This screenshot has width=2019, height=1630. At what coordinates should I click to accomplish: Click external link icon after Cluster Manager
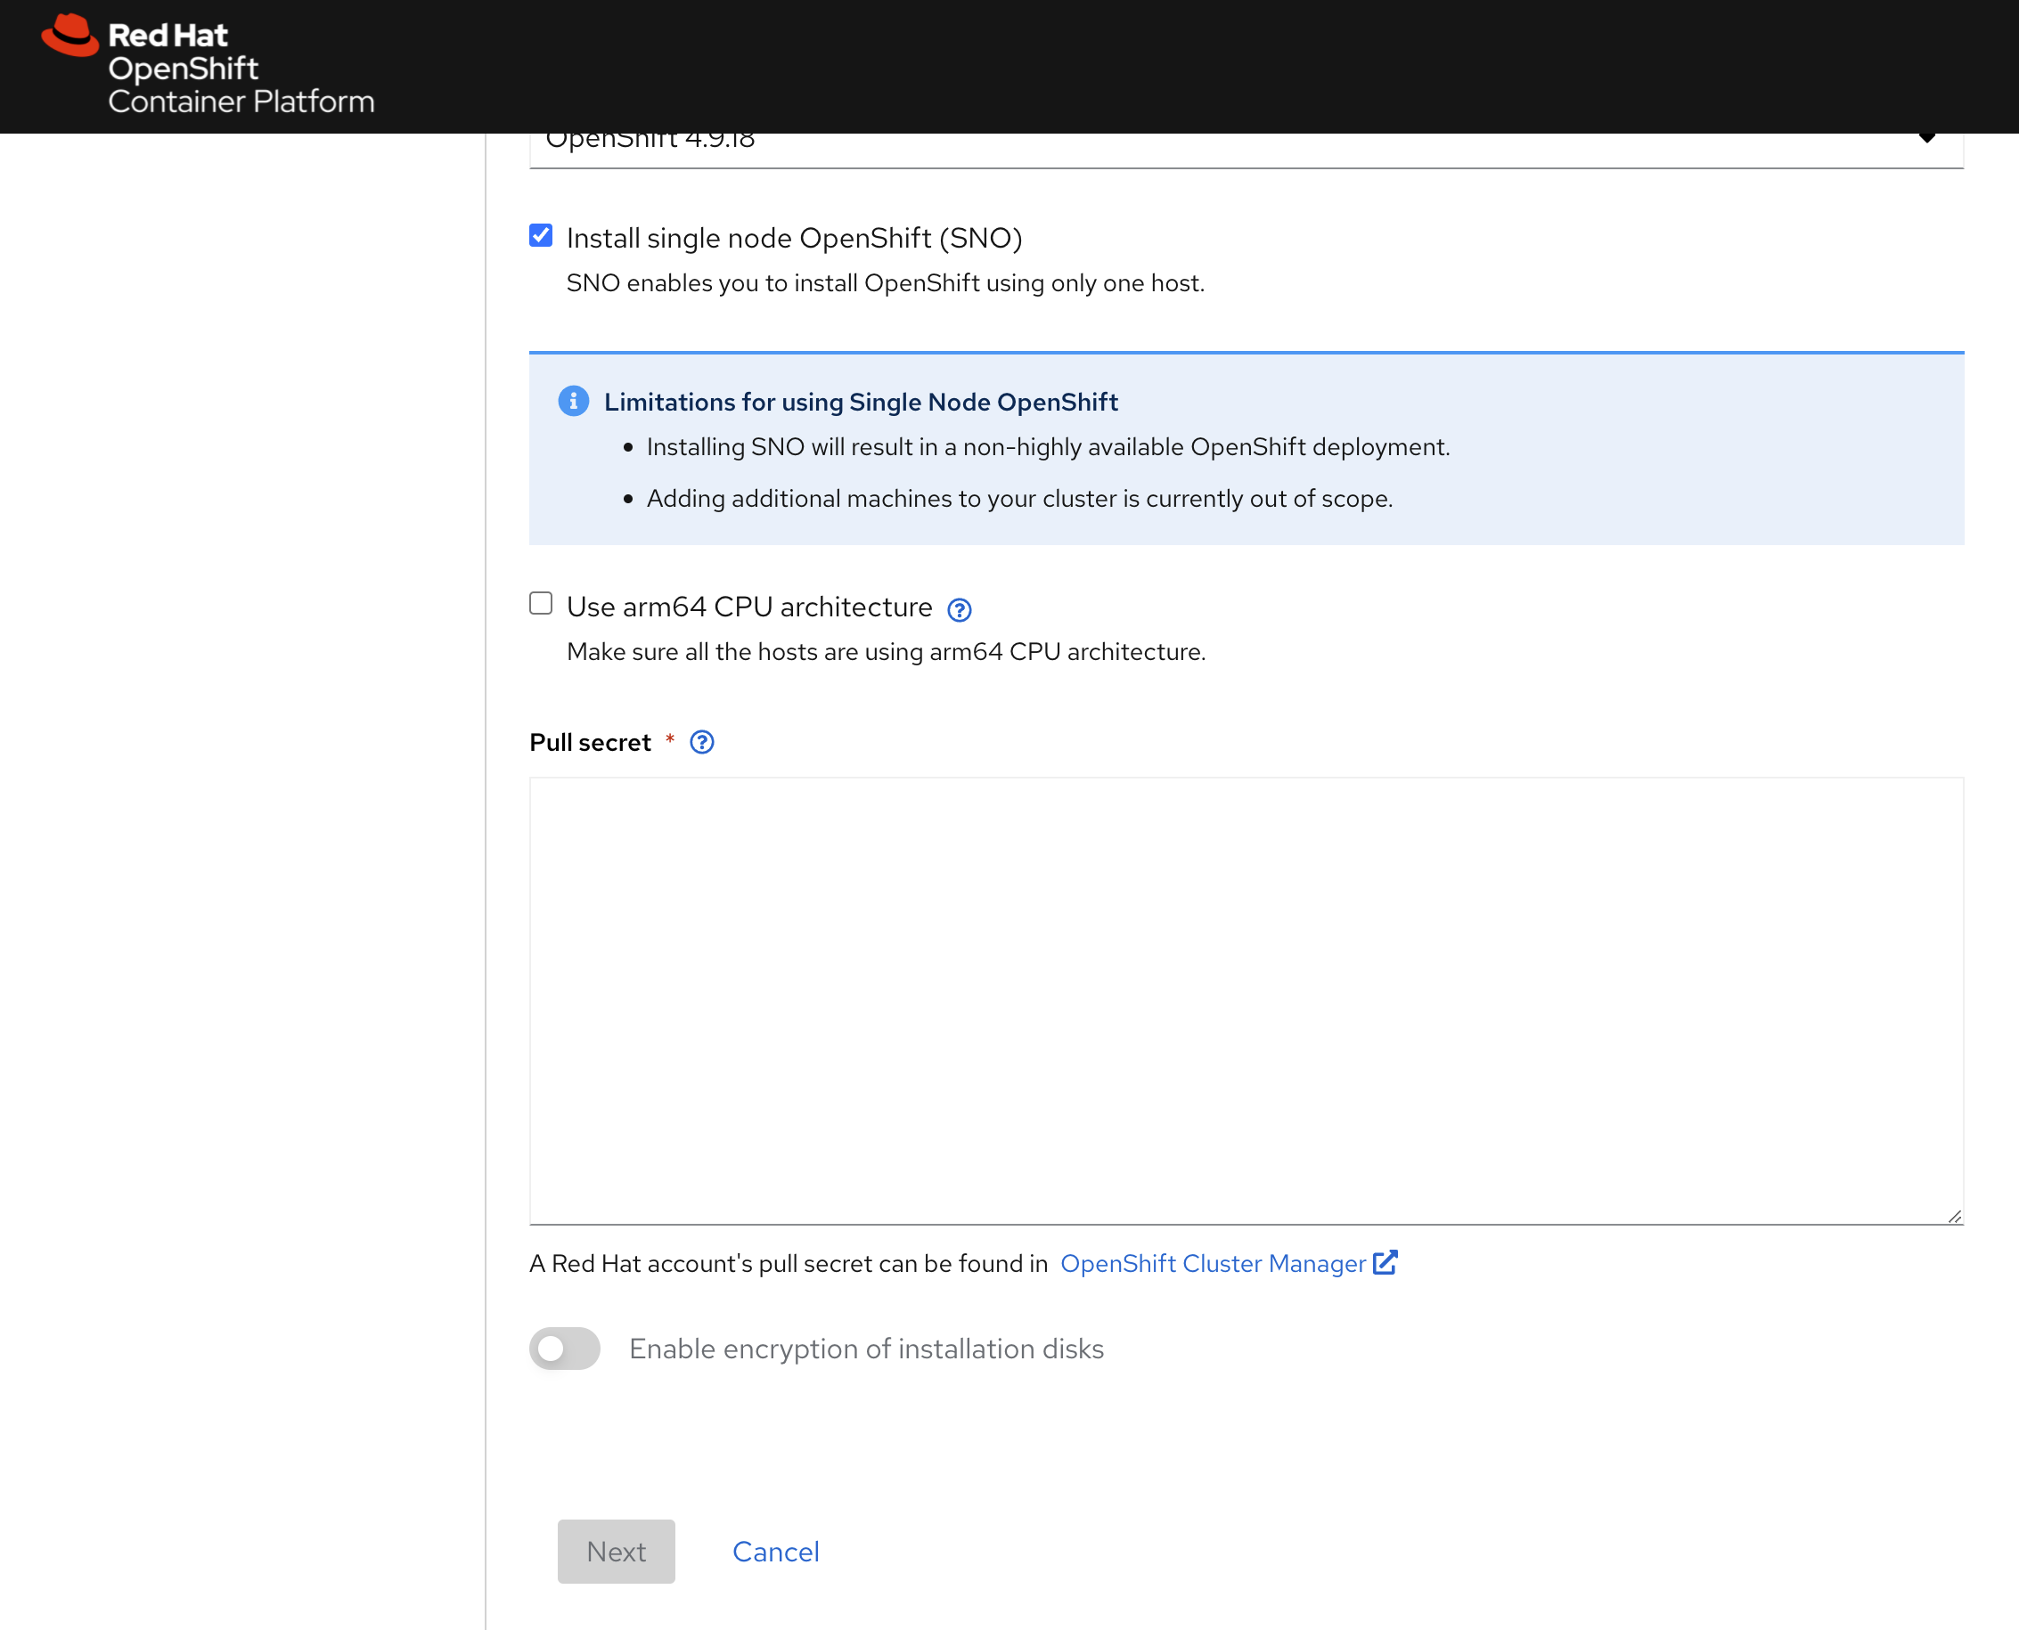pyautogui.click(x=1386, y=1263)
